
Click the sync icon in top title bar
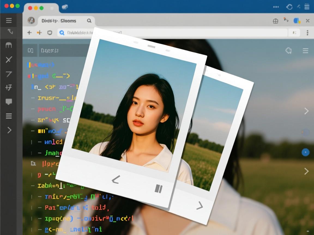click(289, 7)
